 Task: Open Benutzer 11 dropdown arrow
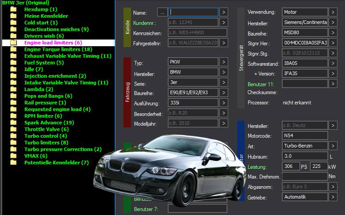click(333, 84)
